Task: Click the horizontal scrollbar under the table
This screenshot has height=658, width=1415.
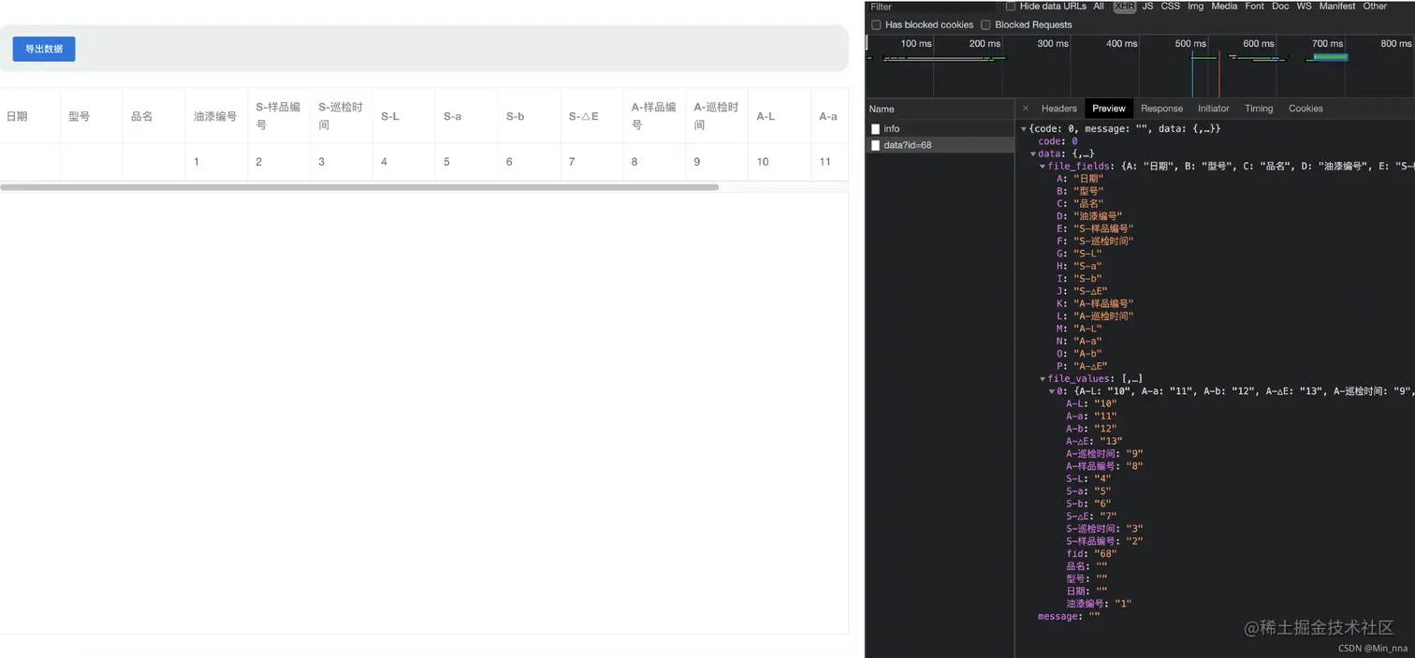Action: pyautogui.click(x=359, y=187)
